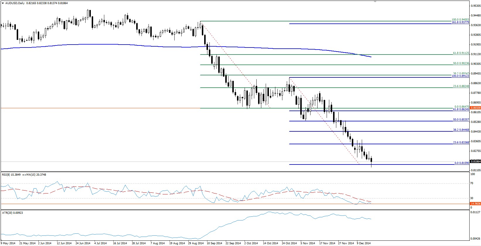
Task: Click price axis value 0.86955
Action: pyautogui.click(x=476, y=103)
